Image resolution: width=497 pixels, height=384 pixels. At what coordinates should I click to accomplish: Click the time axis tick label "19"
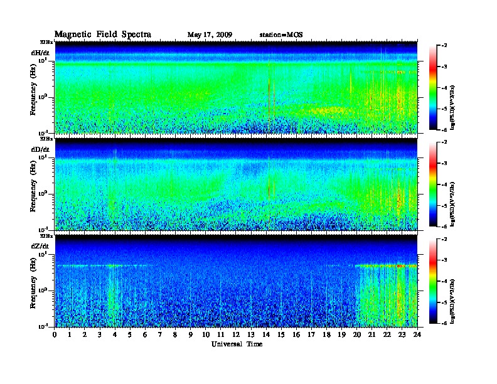pyautogui.click(x=341, y=334)
